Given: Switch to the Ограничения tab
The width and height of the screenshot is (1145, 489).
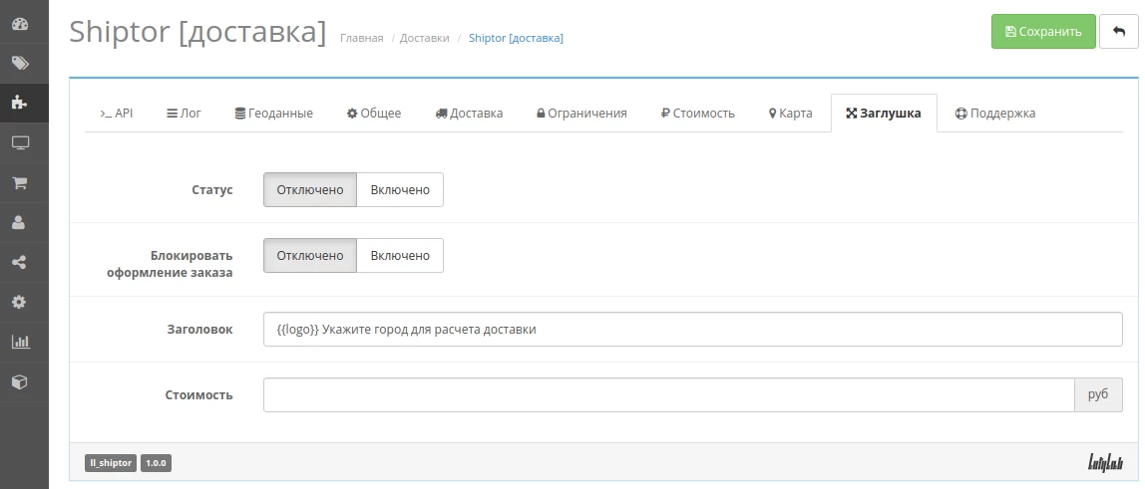Looking at the screenshot, I should pos(582,113).
